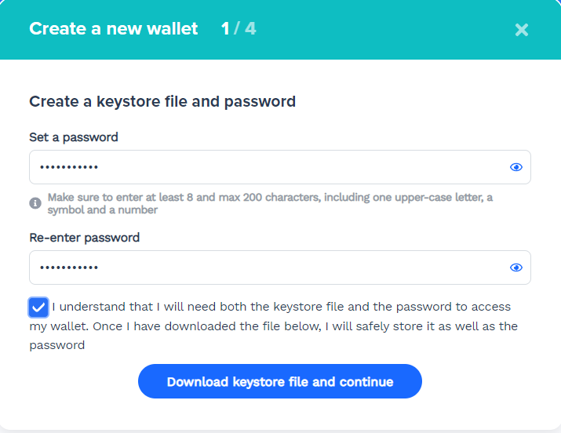561x433 pixels.
Task: Reveal the re-entered password with eye icon
Action: coord(516,267)
